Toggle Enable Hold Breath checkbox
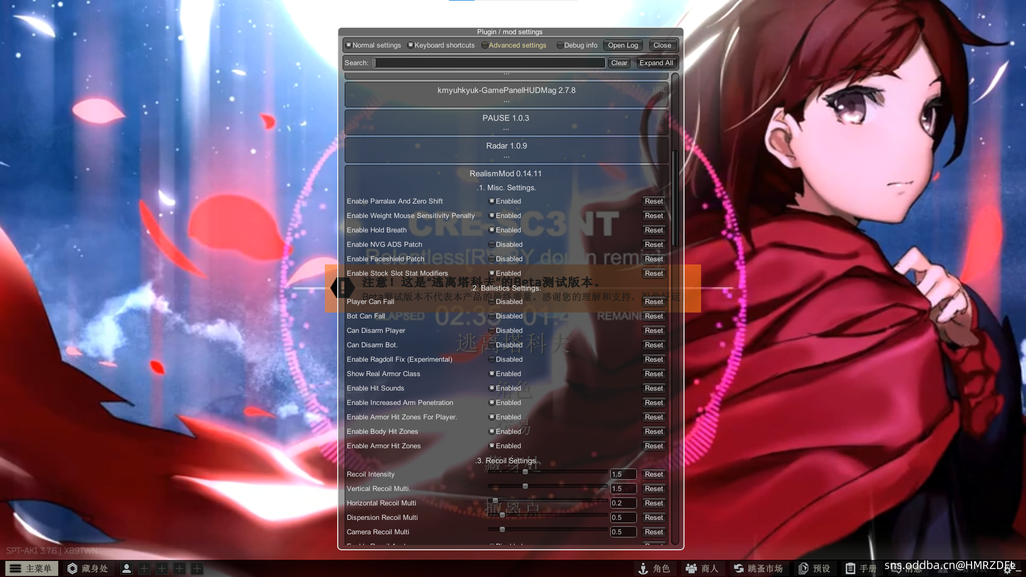This screenshot has height=577, width=1026. tap(492, 230)
